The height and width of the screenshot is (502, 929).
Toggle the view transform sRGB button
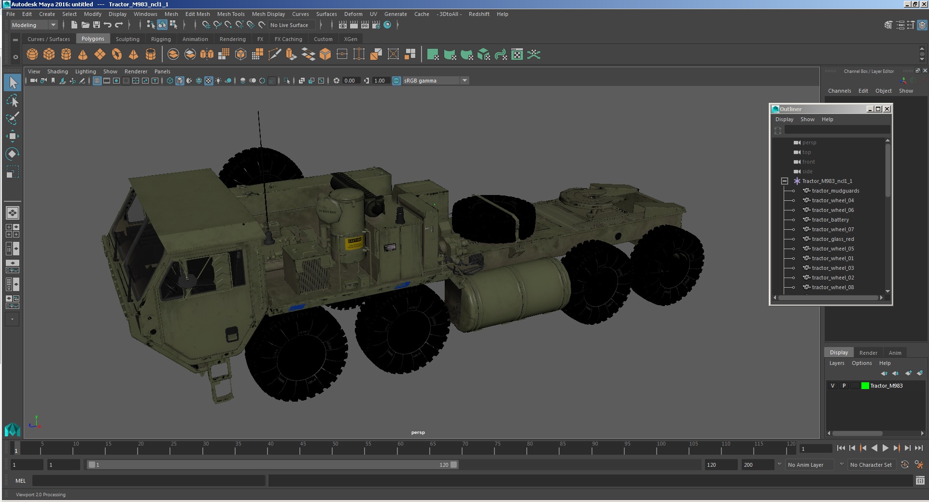click(x=396, y=81)
